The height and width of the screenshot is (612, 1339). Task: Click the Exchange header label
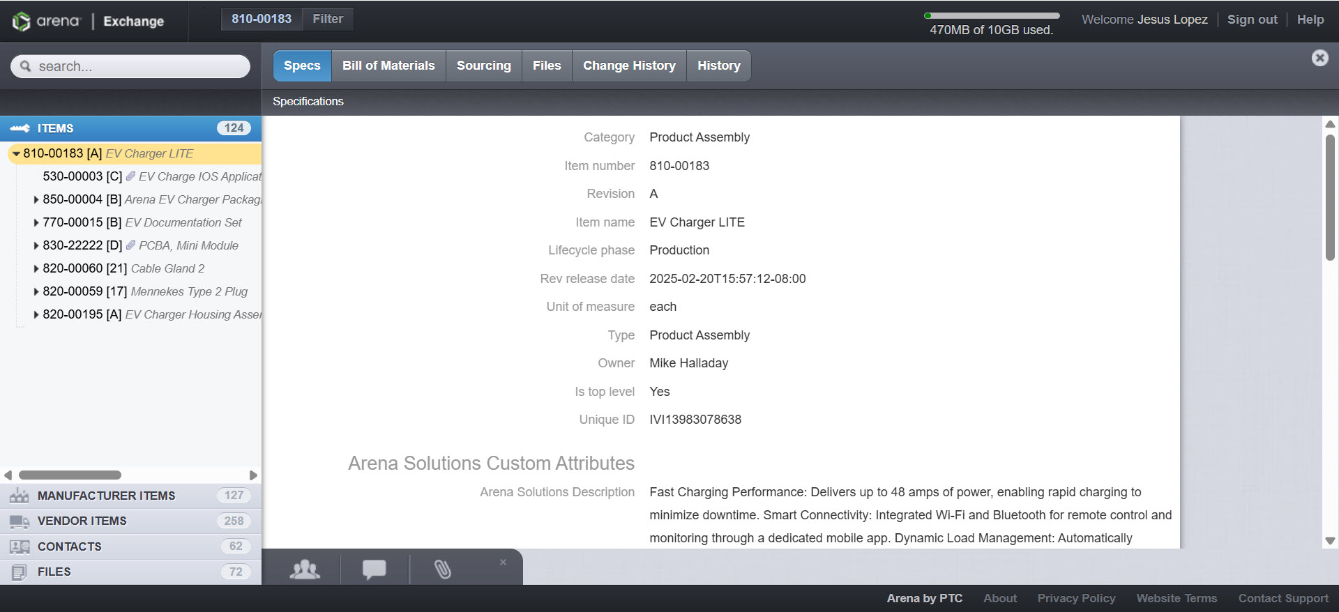coord(133,21)
